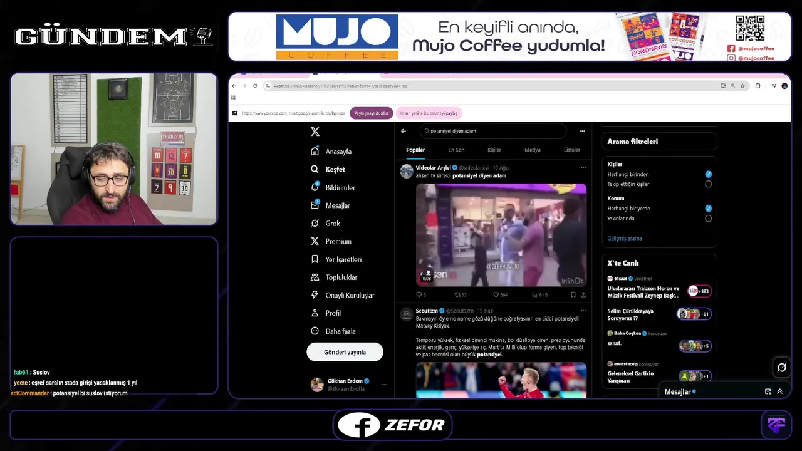Click the search field with potansiyel diyen adam

(492, 131)
